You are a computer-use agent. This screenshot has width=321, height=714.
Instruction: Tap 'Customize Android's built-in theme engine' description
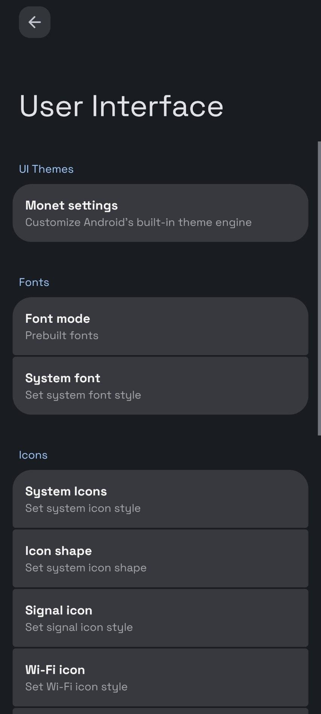(x=138, y=222)
